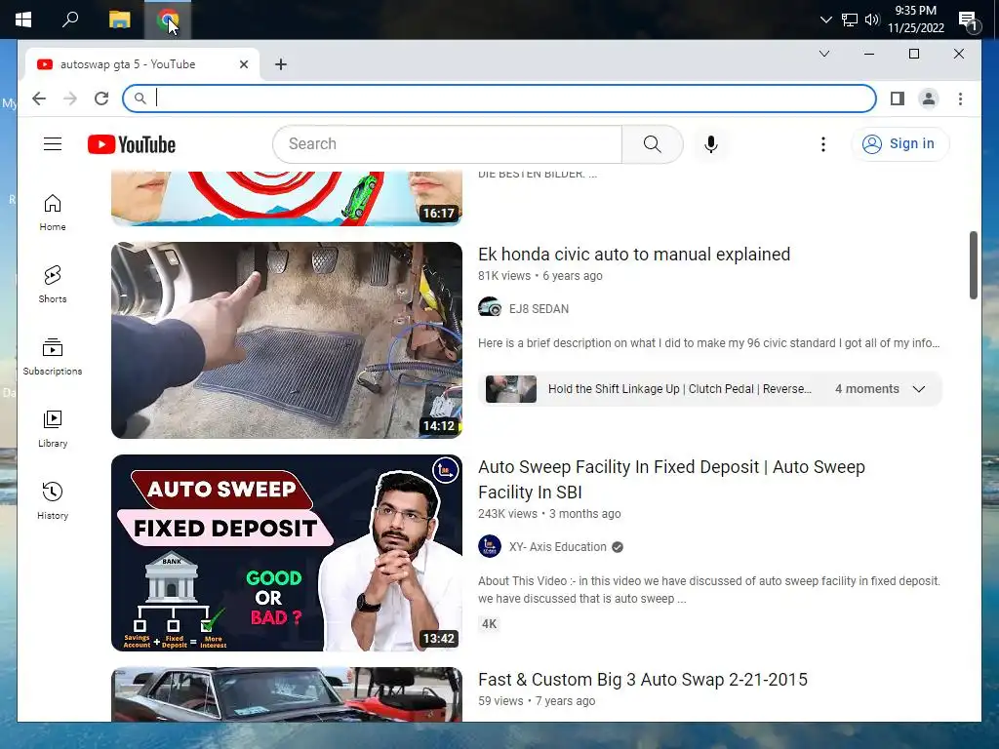999x749 pixels.
Task: Click the Honda civic pedals thumbnail
Action: [x=287, y=340]
